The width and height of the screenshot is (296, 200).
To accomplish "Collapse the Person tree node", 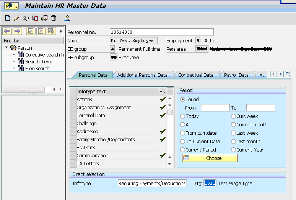I will click(7, 48).
